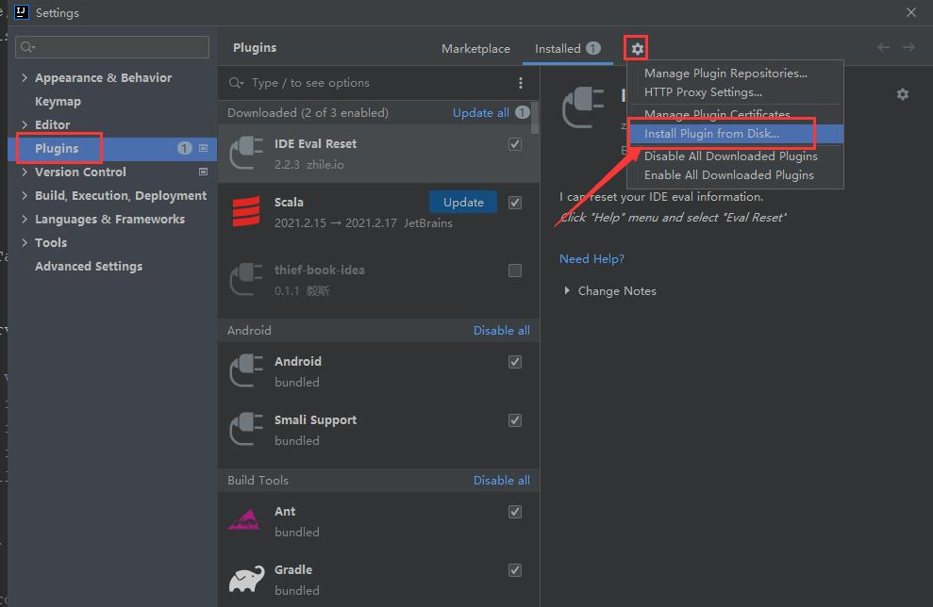Click the update count badge in Plugins row

pyautogui.click(x=185, y=148)
